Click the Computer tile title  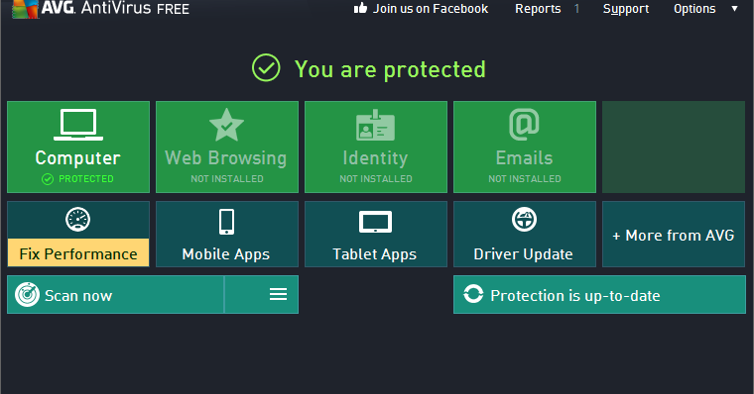click(x=78, y=157)
